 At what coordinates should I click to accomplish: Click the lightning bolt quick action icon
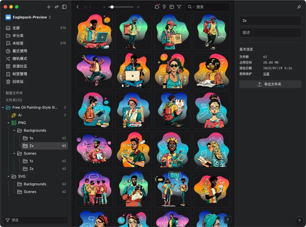point(164,7)
